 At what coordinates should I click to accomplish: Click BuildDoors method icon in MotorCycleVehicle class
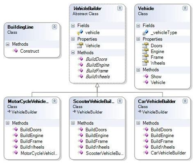15,130
